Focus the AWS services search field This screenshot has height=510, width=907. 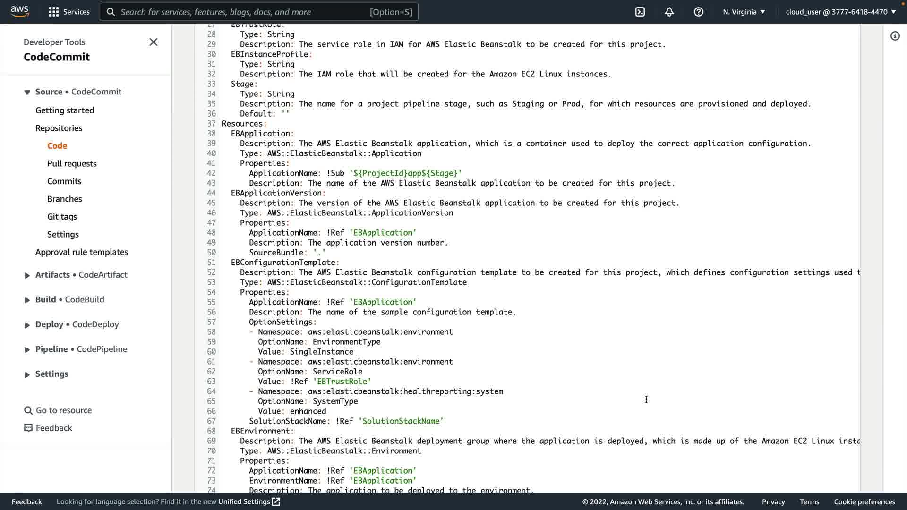[x=259, y=12]
